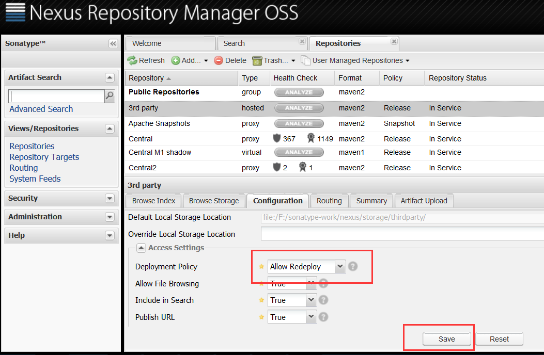The width and height of the screenshot is (544, 355).
Task: Delete the selected repository
Action: click(230, 60)
